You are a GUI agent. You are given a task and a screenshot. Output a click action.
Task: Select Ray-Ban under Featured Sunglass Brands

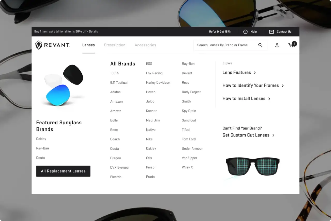[42, 148]
